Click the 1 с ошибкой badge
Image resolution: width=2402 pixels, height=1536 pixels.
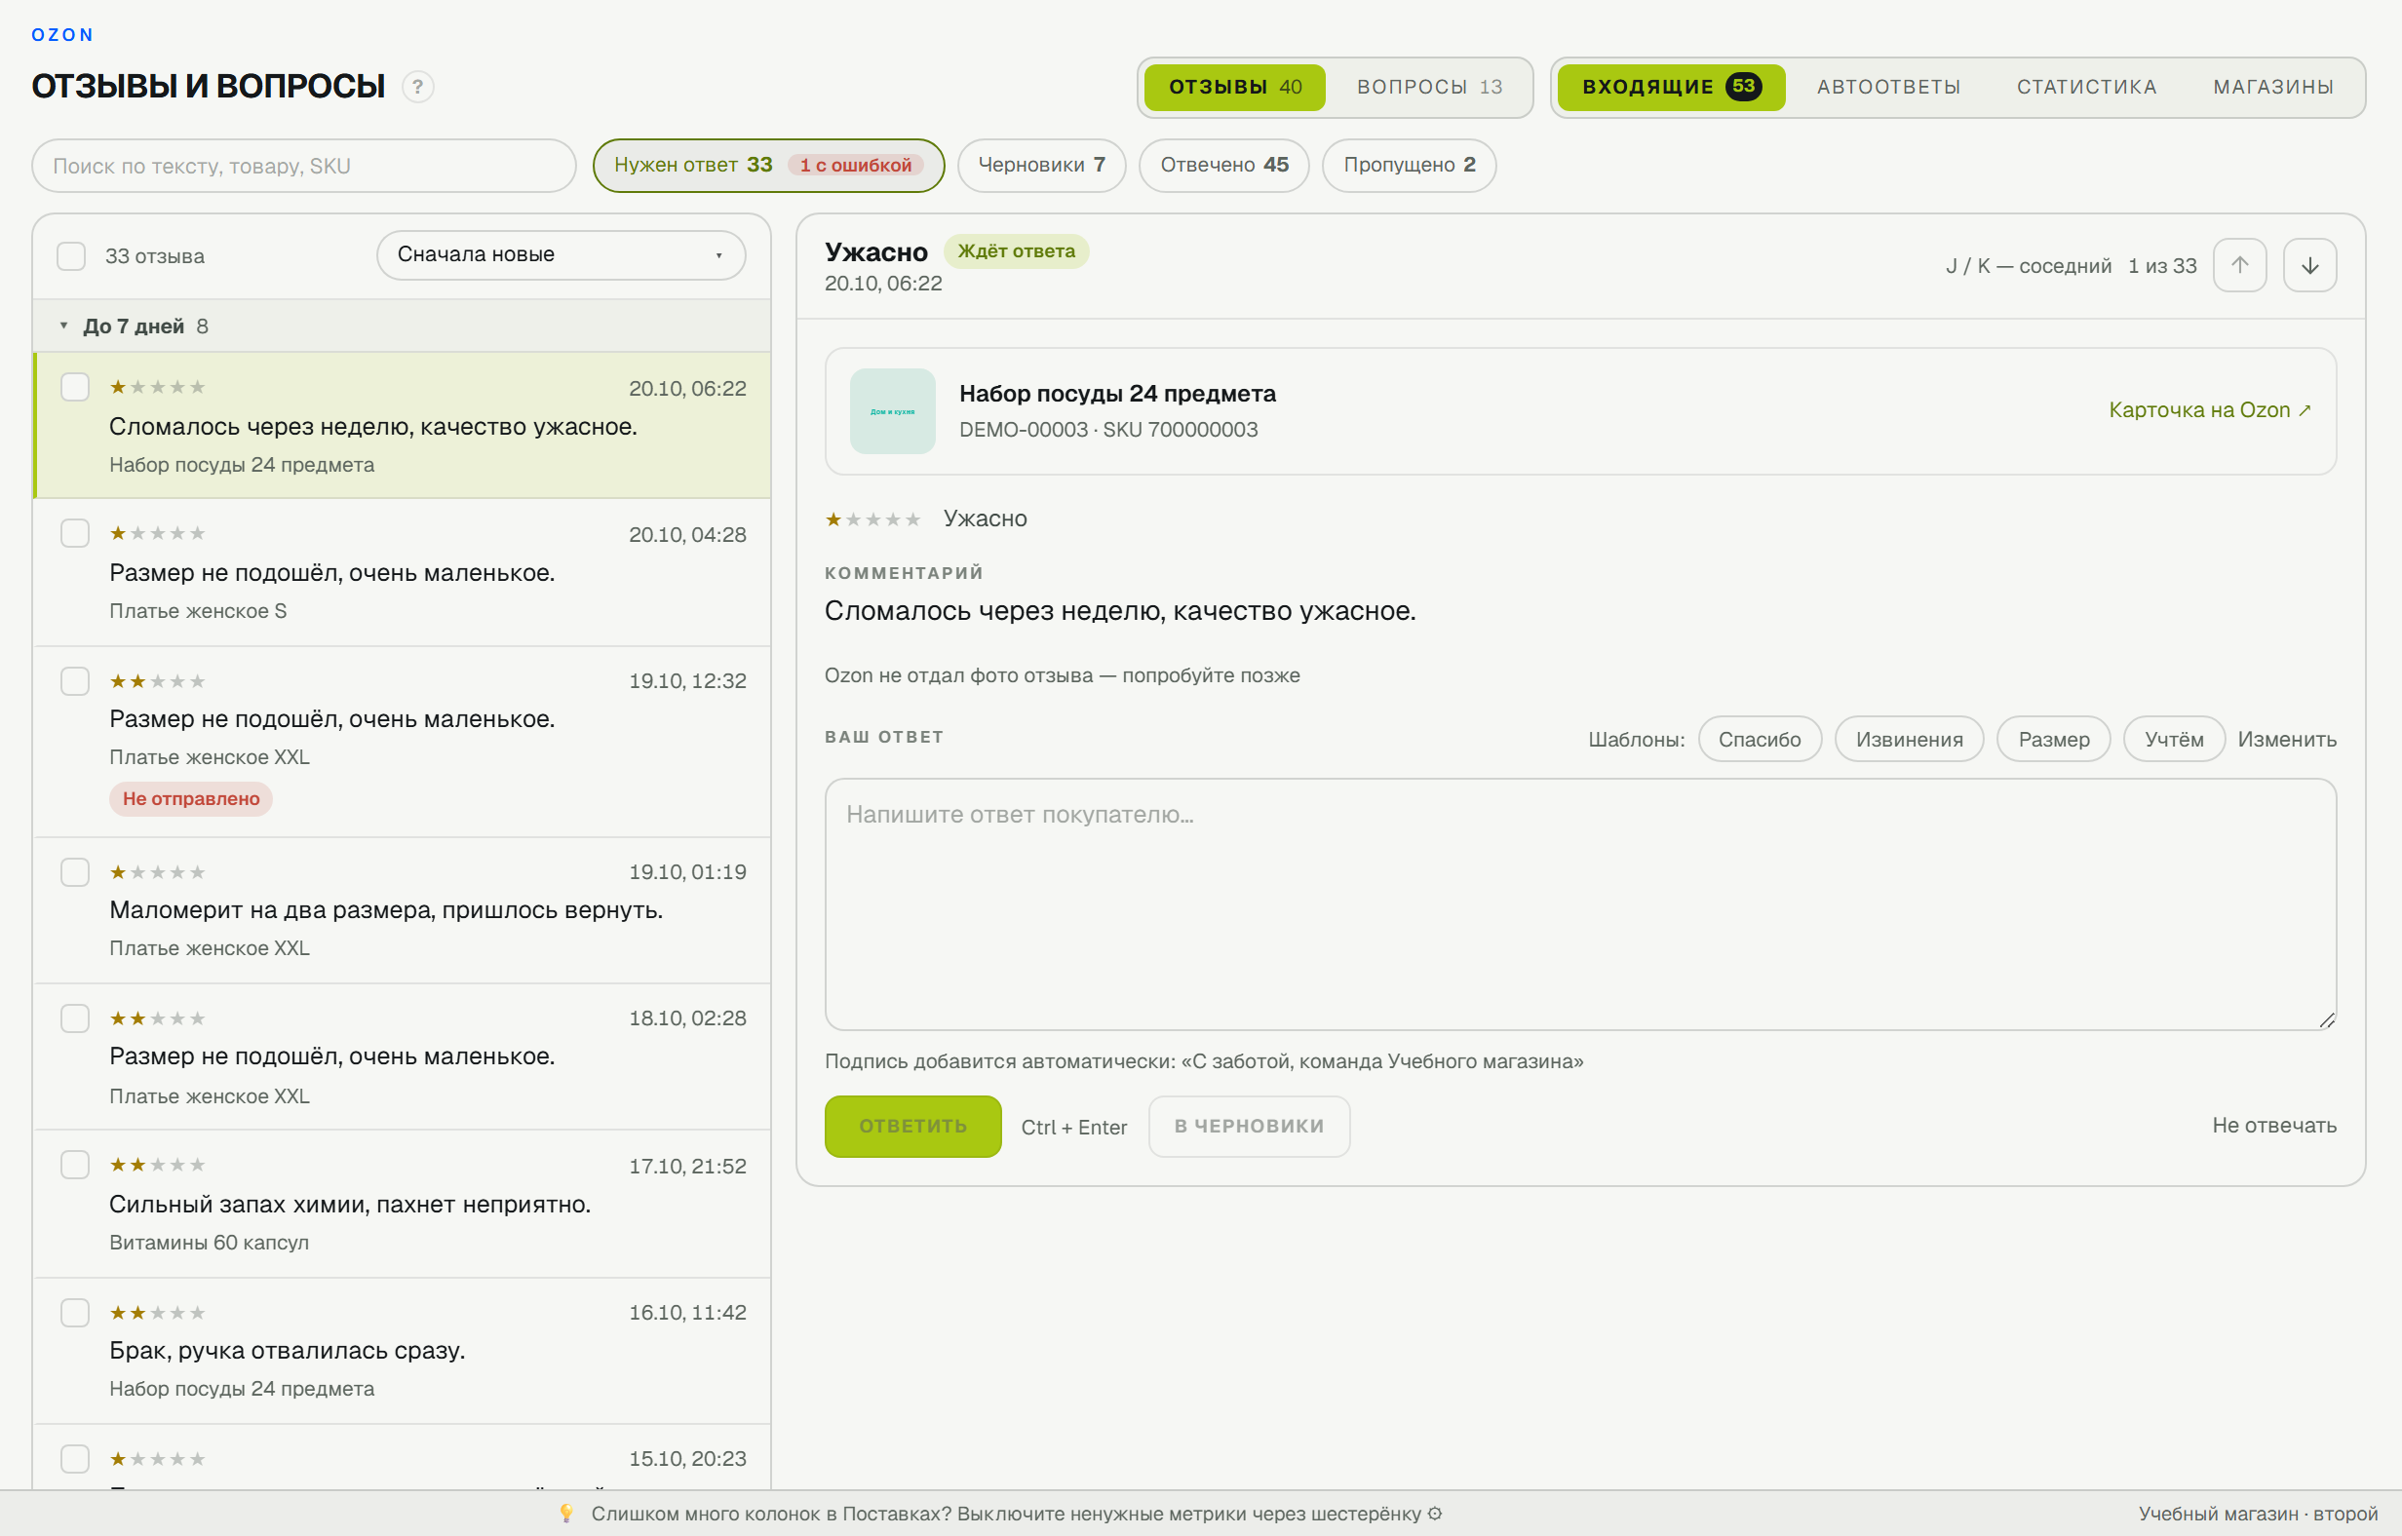[x=856, y=166]
